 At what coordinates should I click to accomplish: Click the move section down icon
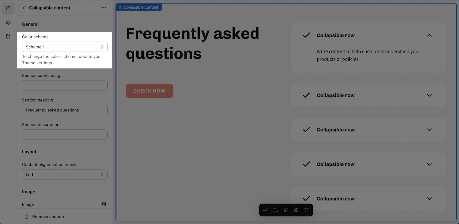(x=276, y=210)
